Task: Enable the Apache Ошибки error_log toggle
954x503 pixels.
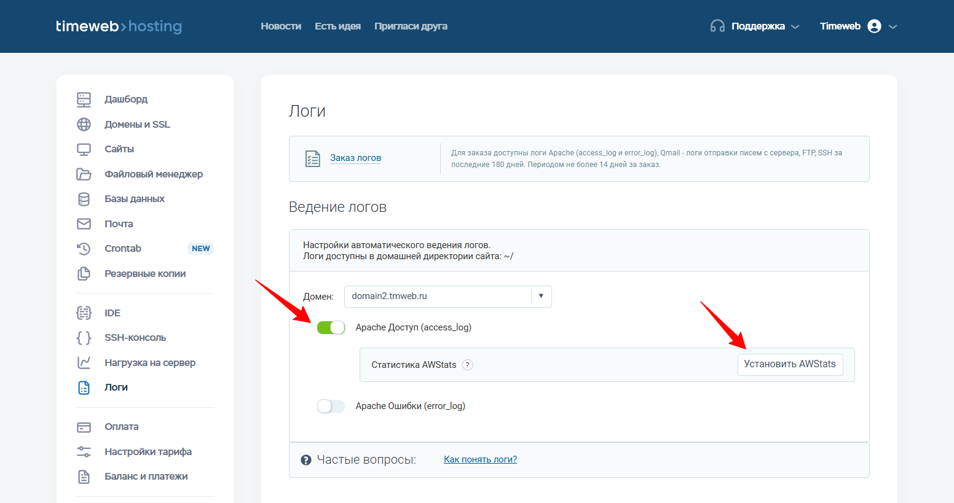Action: [331, 406]
